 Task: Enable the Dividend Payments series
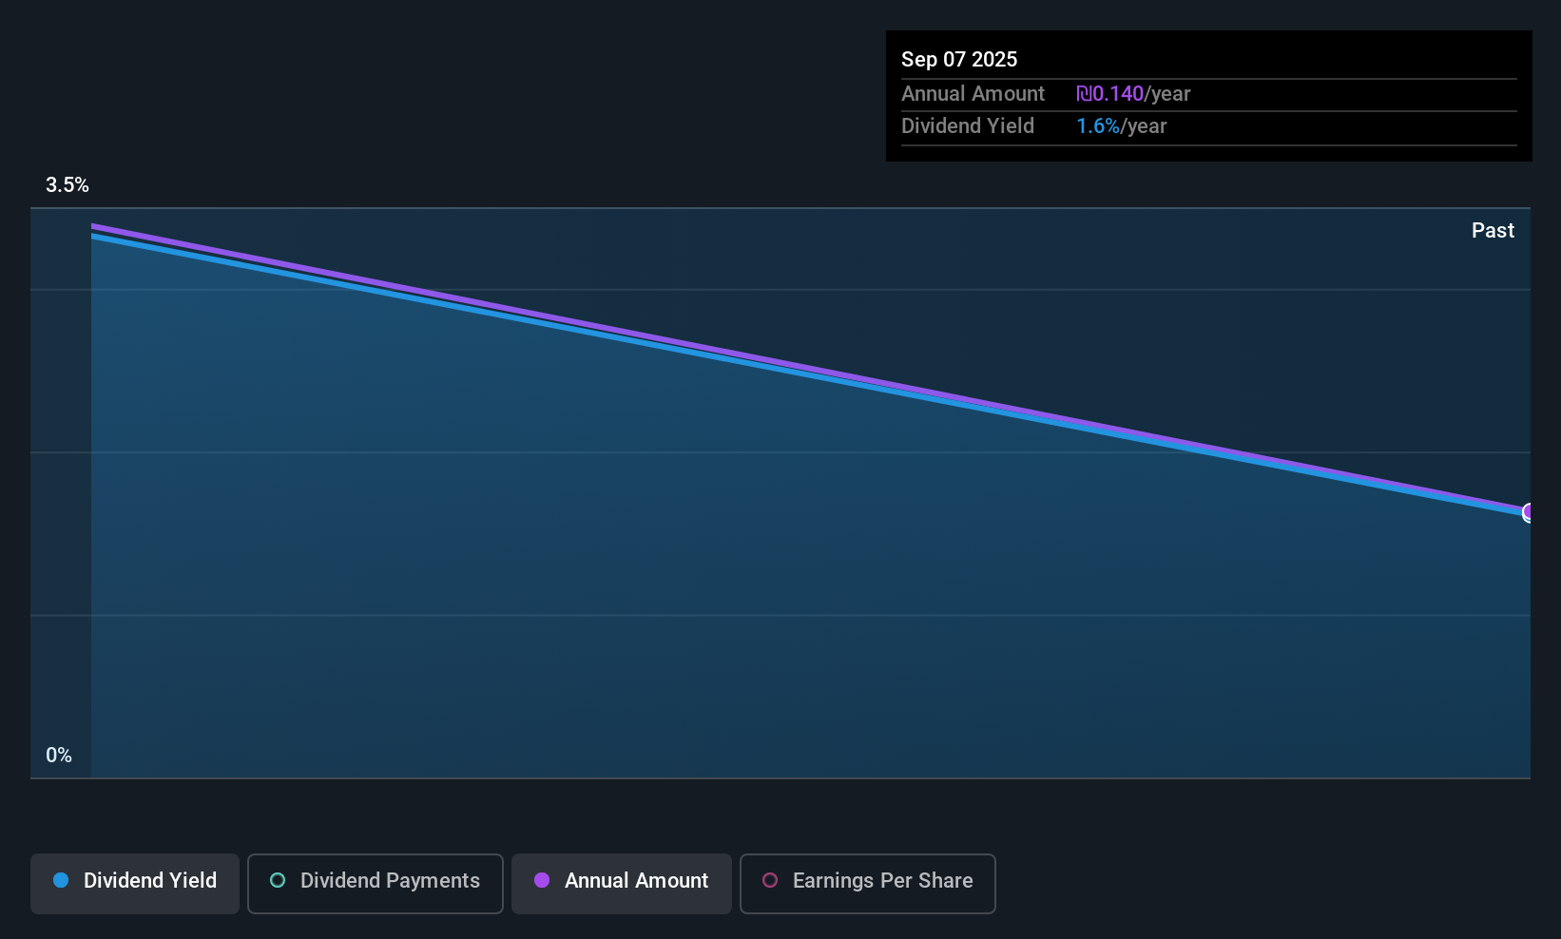pyautogui.click(x=376, y=883)
